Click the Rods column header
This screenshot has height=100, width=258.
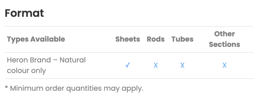(x=156, y=39)
